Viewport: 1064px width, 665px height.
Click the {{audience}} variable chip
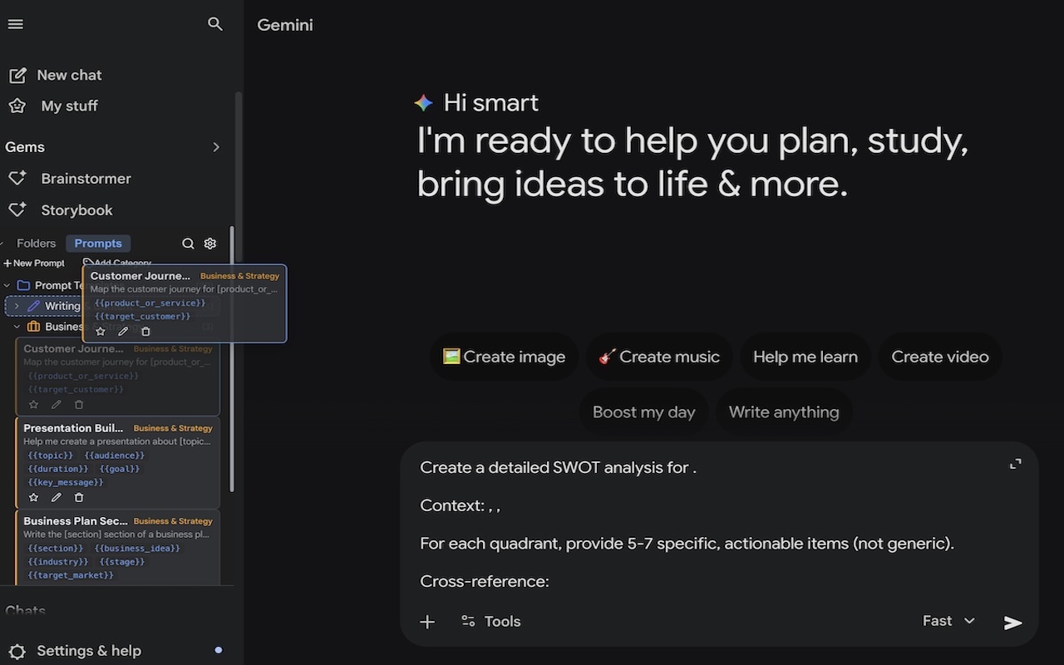click(x=115, y=456)
